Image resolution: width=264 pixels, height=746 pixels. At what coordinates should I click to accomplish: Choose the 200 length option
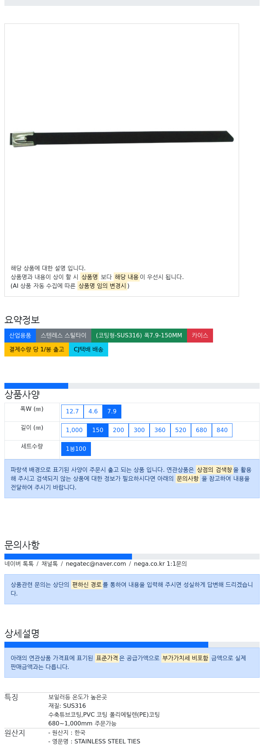coord(118,430)
